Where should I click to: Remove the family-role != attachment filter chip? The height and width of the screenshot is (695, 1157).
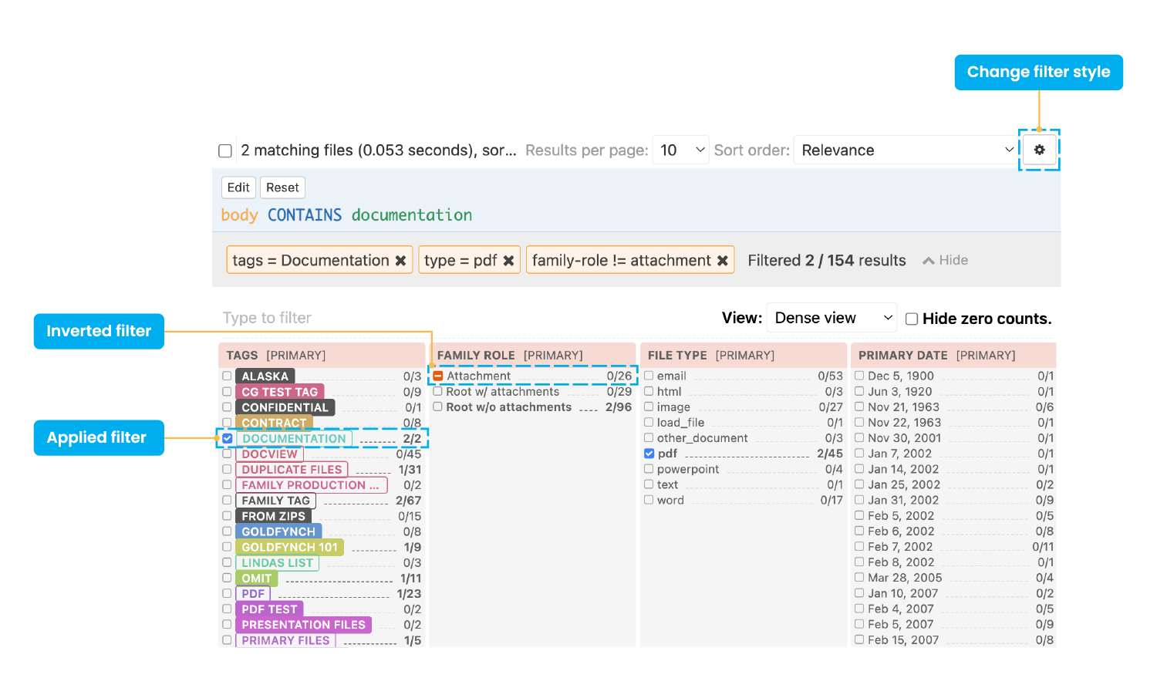tap(722, 261)
